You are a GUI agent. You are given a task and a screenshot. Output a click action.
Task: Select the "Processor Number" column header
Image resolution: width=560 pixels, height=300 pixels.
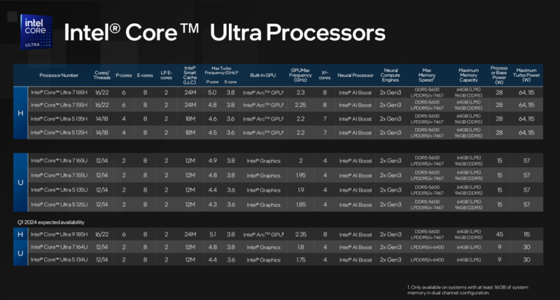(59, 76)
